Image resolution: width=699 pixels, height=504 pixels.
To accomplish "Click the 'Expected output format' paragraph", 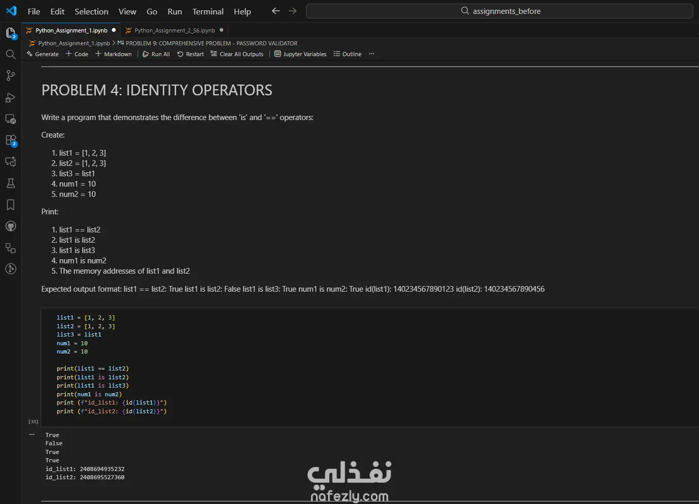I will [293, 289].
